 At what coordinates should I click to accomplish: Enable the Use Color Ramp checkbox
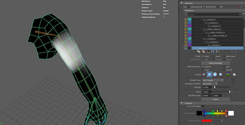point(203,106)
